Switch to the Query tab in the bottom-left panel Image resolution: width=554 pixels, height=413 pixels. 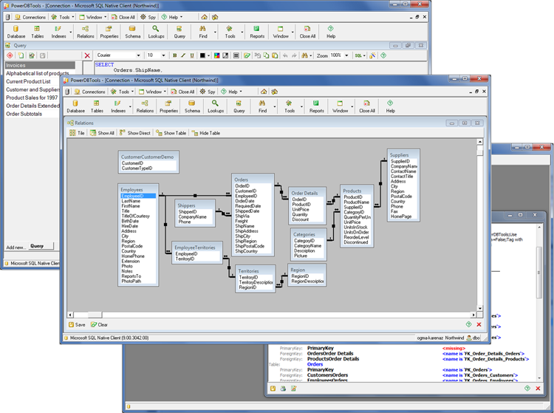click(x=37, y=246)
